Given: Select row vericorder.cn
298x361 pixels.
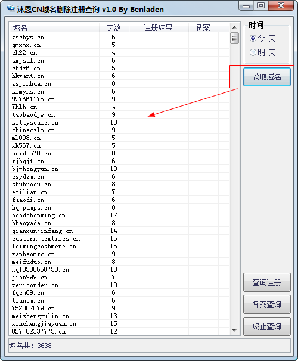Looking at the screenshot, I should point(120,285).
